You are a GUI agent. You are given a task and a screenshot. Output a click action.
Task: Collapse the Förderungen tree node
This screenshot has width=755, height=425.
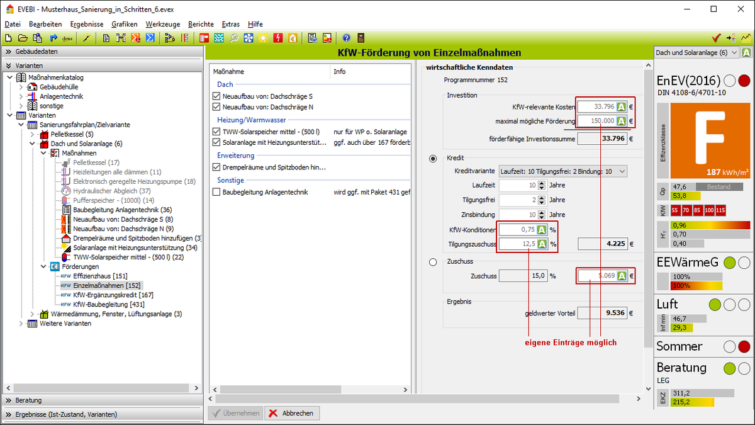(x=43, y=266)
